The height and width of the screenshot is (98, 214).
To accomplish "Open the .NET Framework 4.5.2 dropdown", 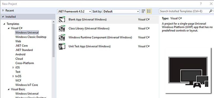I will coord(74,11).
